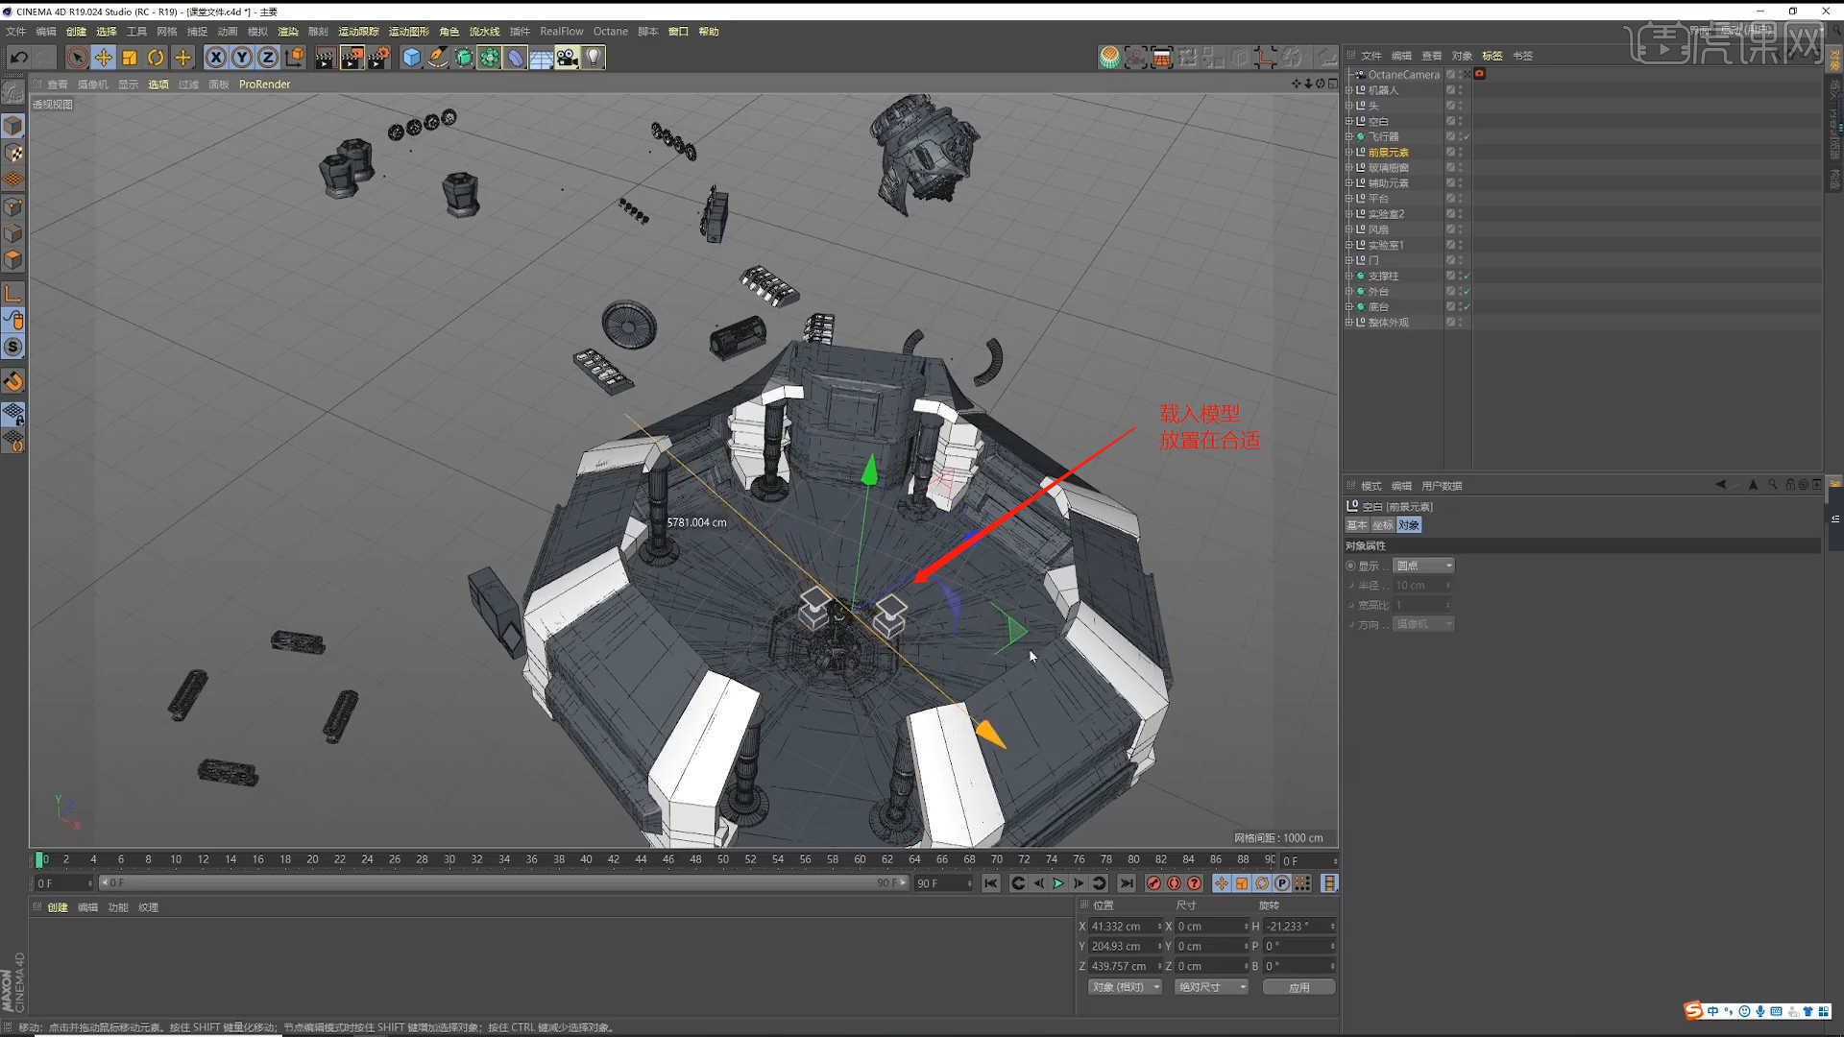
Task: Expand the 前景元素 object group
Action: click(1348, 152)
